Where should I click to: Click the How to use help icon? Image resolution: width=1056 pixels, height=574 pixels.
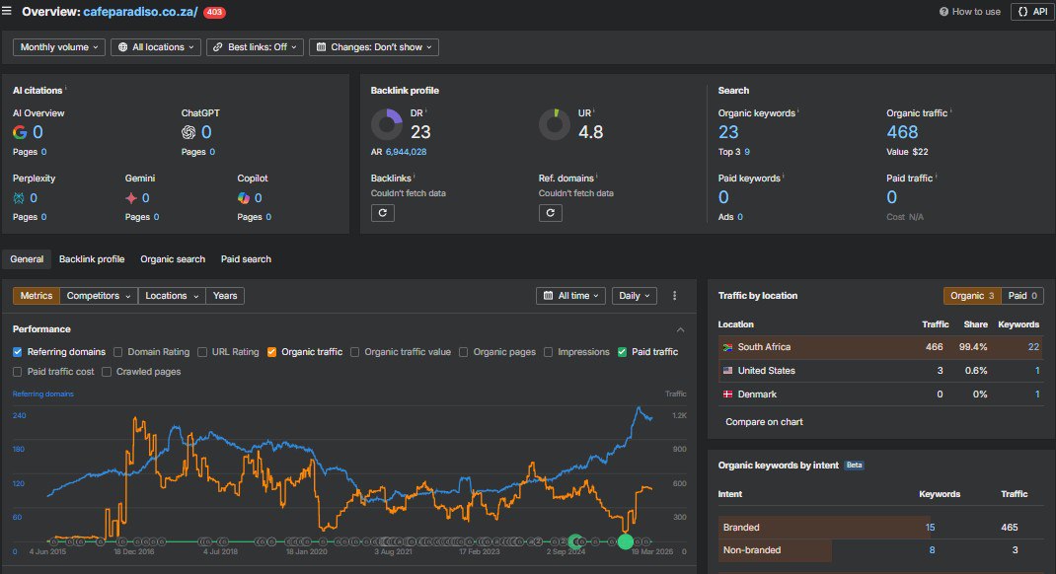click(x=943, y=12)
